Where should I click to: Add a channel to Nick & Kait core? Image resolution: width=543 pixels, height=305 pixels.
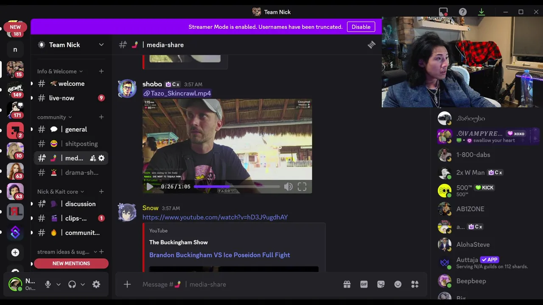101,191
